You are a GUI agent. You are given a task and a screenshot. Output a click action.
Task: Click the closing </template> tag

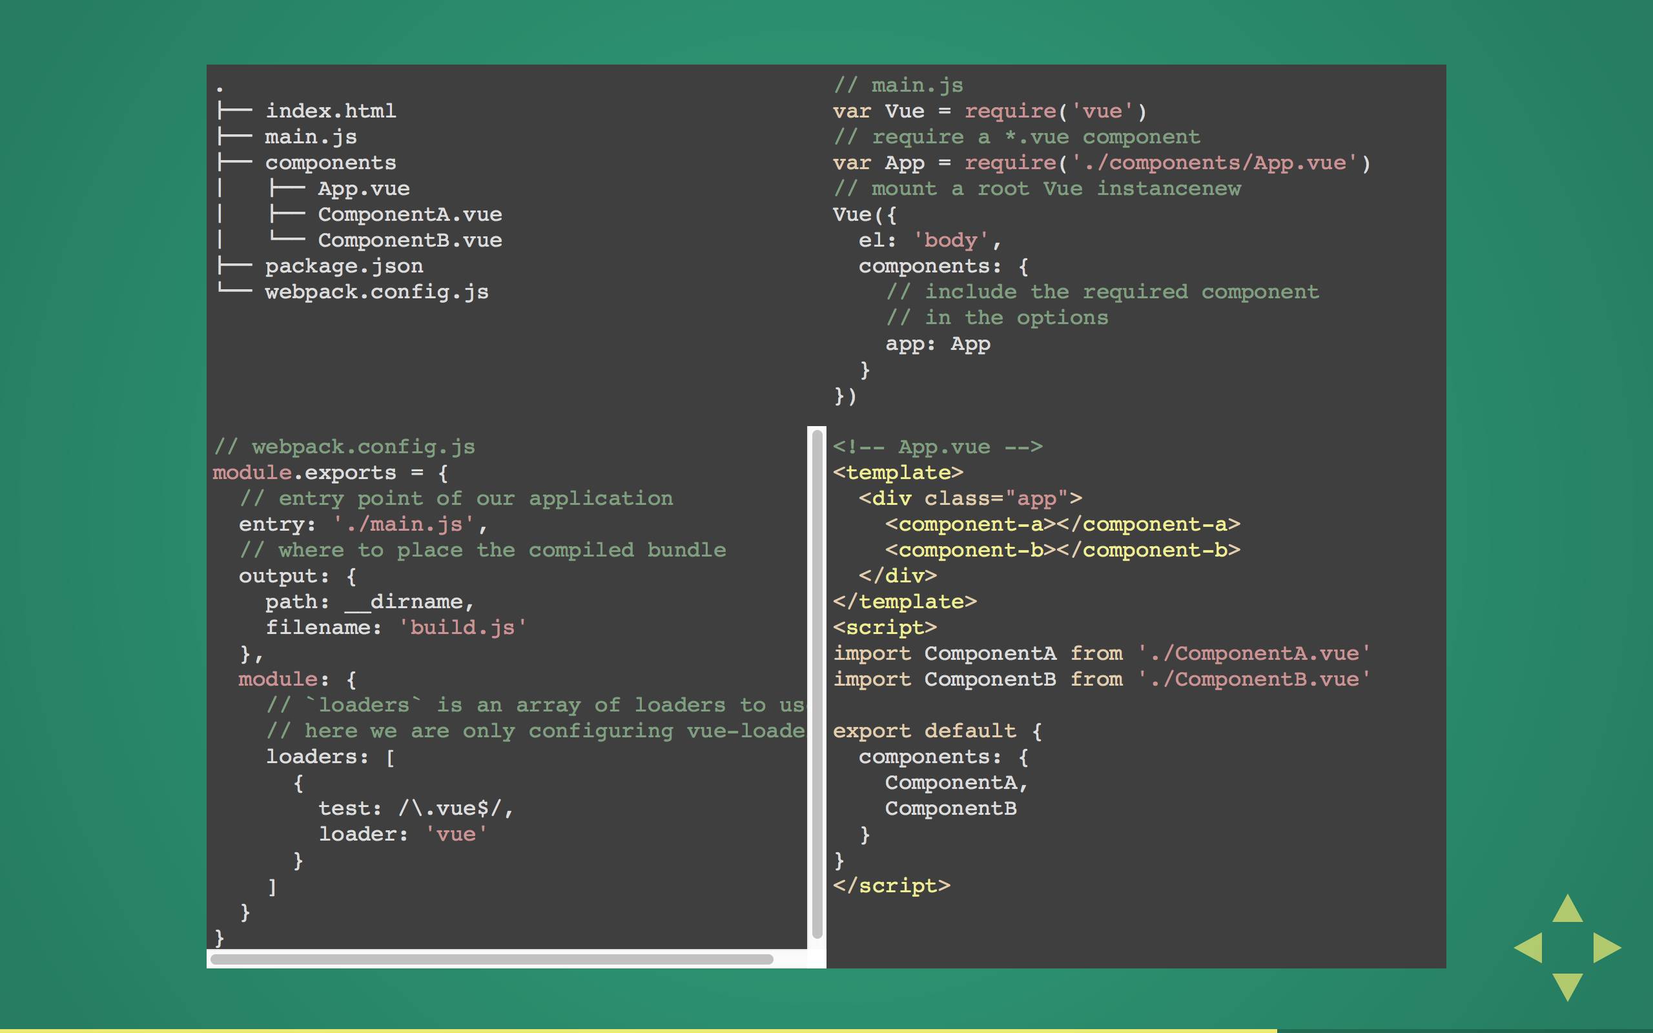point(905,602)
